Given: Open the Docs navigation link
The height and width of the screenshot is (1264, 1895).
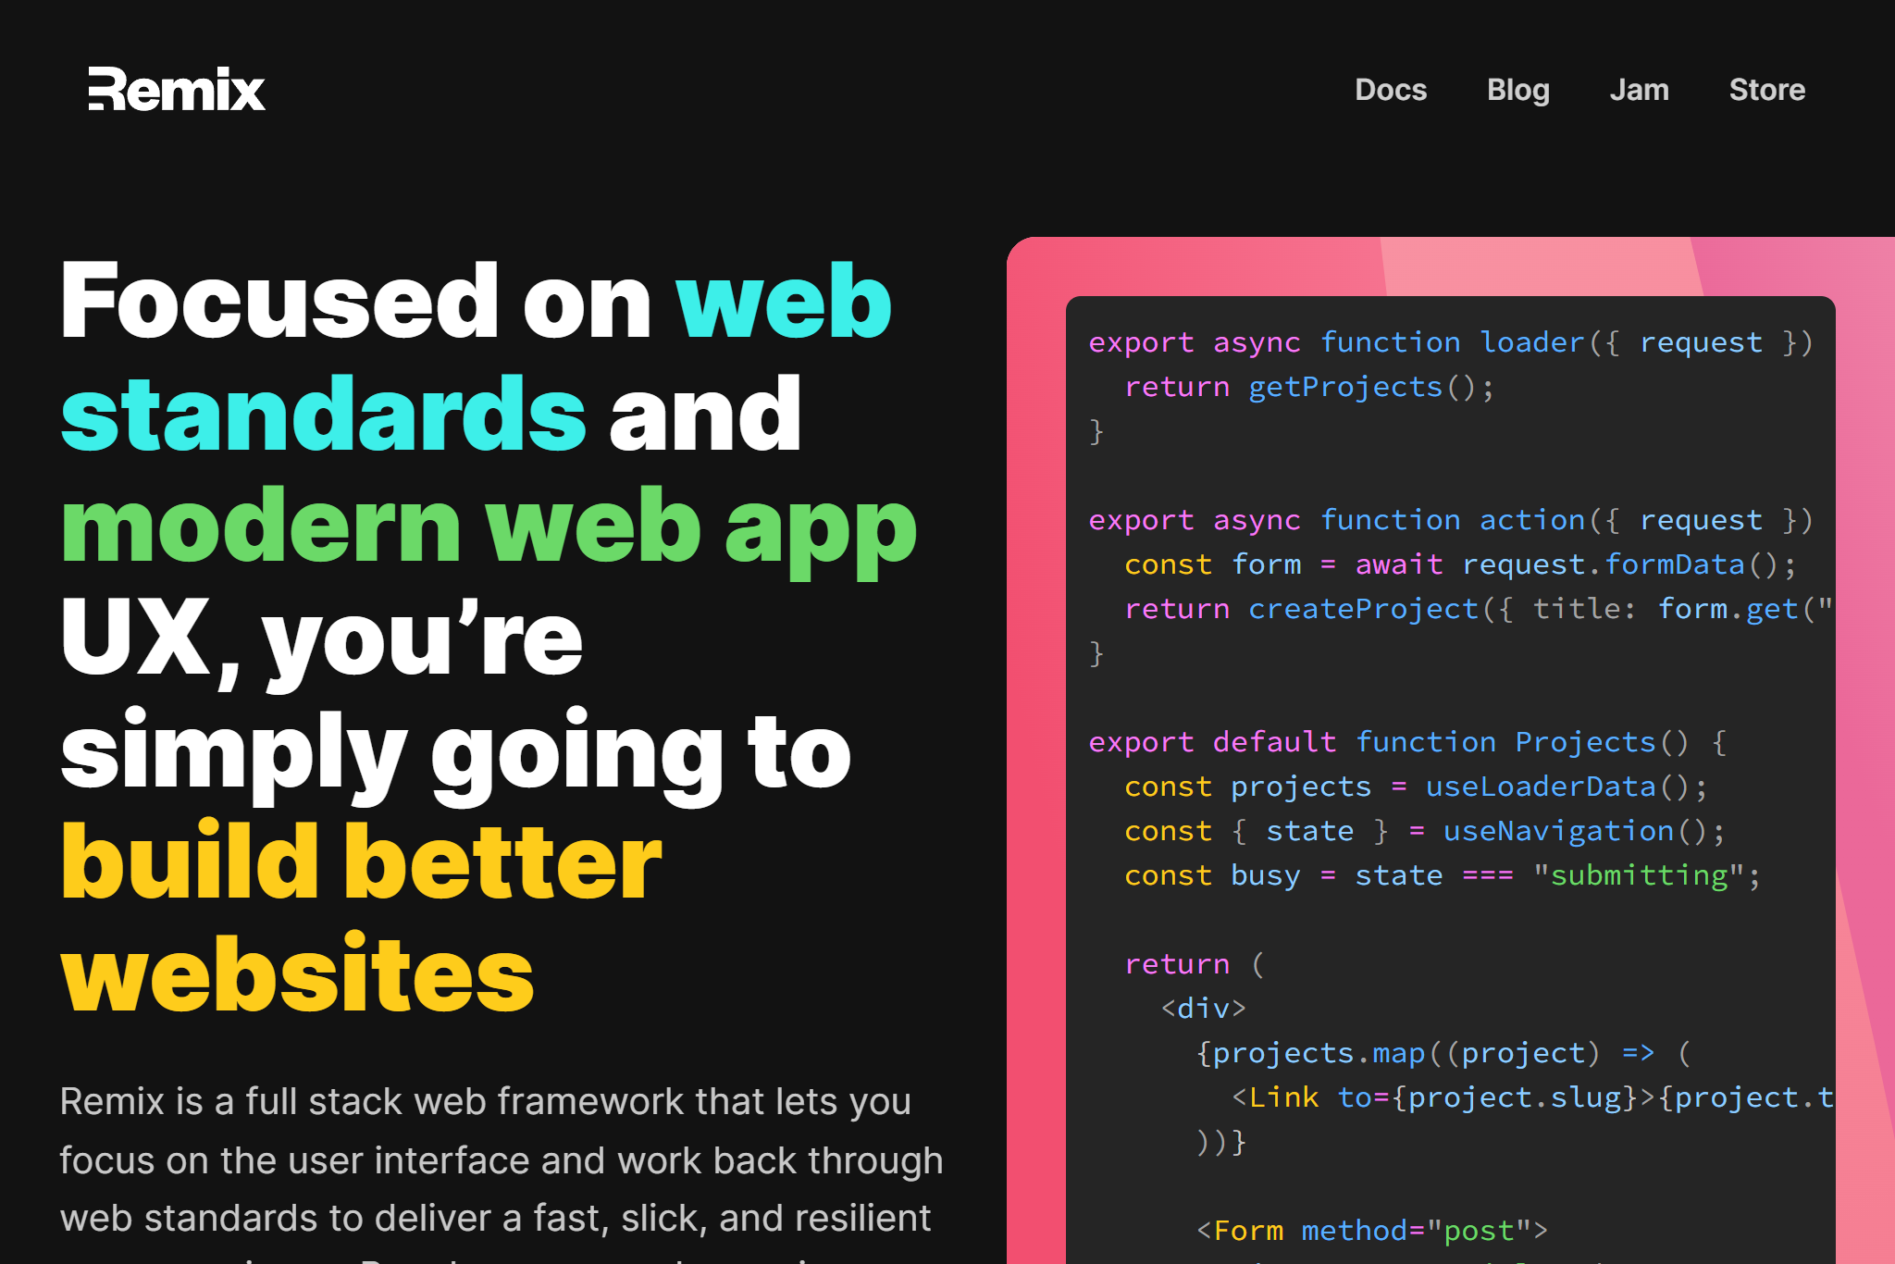Looking at the screenshot, I should (x=1390, y=90).
